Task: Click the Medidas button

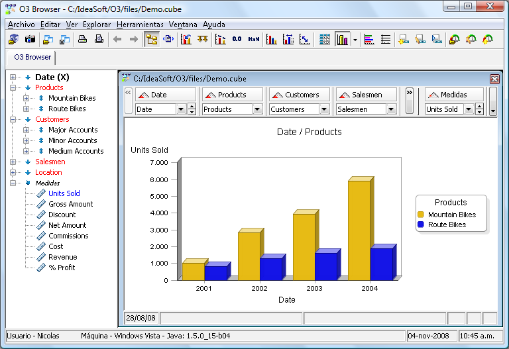Action: pos(454,95)
